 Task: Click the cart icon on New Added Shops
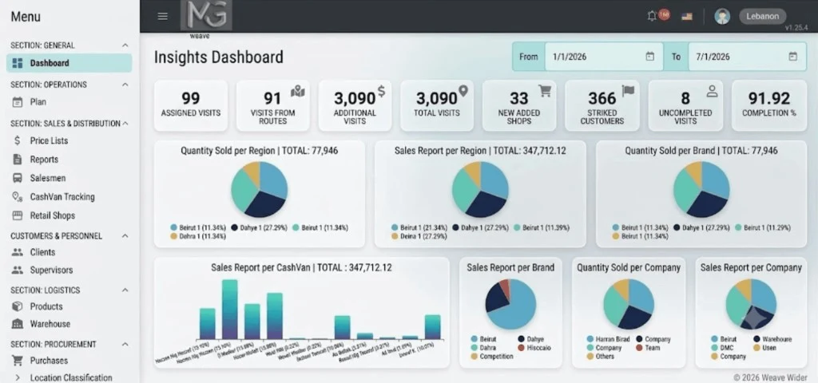(545, 92)
